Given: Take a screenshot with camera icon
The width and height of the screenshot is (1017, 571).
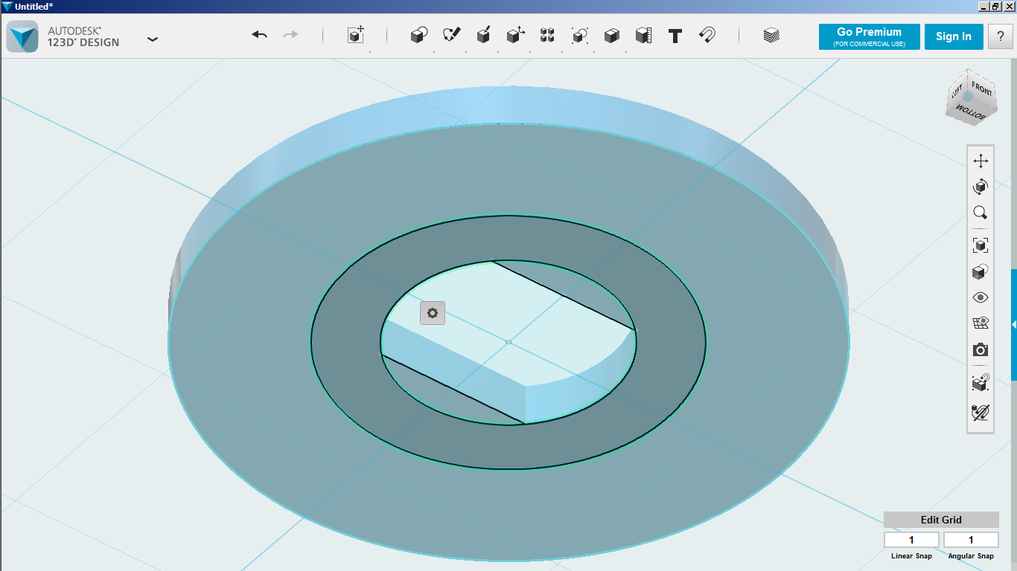Looking at the screenshot, I should (981, 349).
